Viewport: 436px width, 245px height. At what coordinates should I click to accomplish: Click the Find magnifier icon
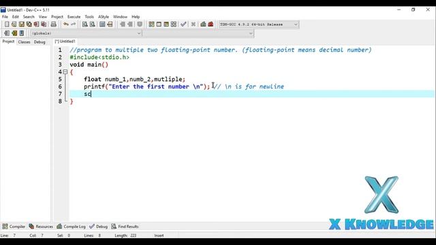pyautogui.click(x=84, y=24)
